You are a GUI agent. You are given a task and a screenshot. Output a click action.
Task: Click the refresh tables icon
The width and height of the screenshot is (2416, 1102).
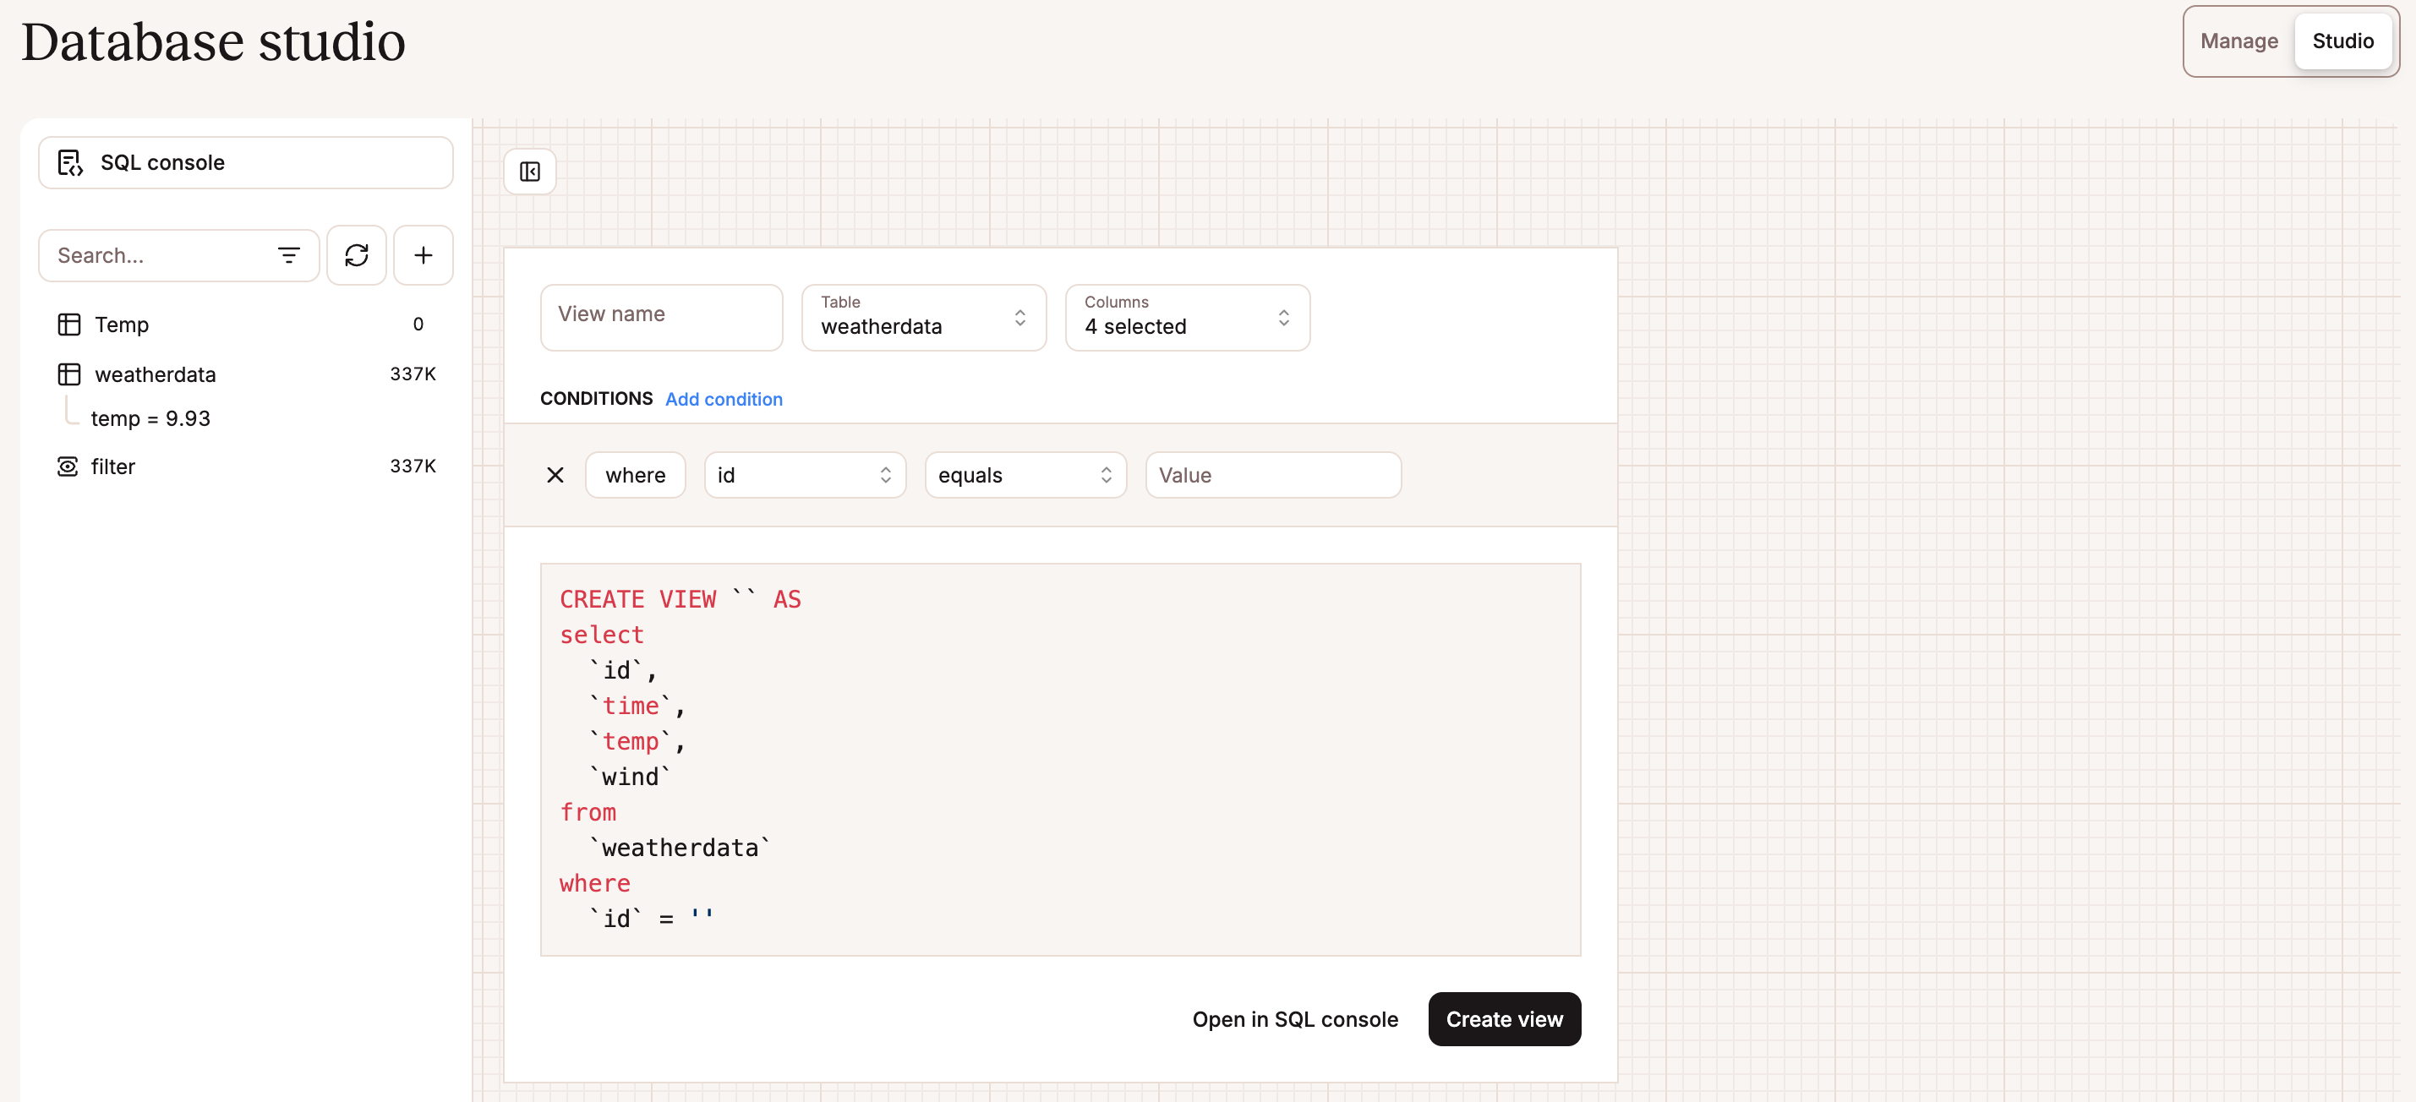[357, 254]
